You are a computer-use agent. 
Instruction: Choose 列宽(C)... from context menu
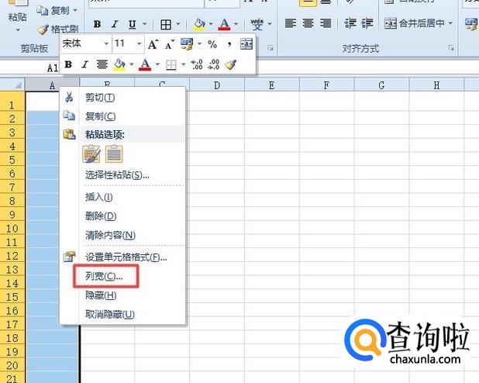click(123, 277)
